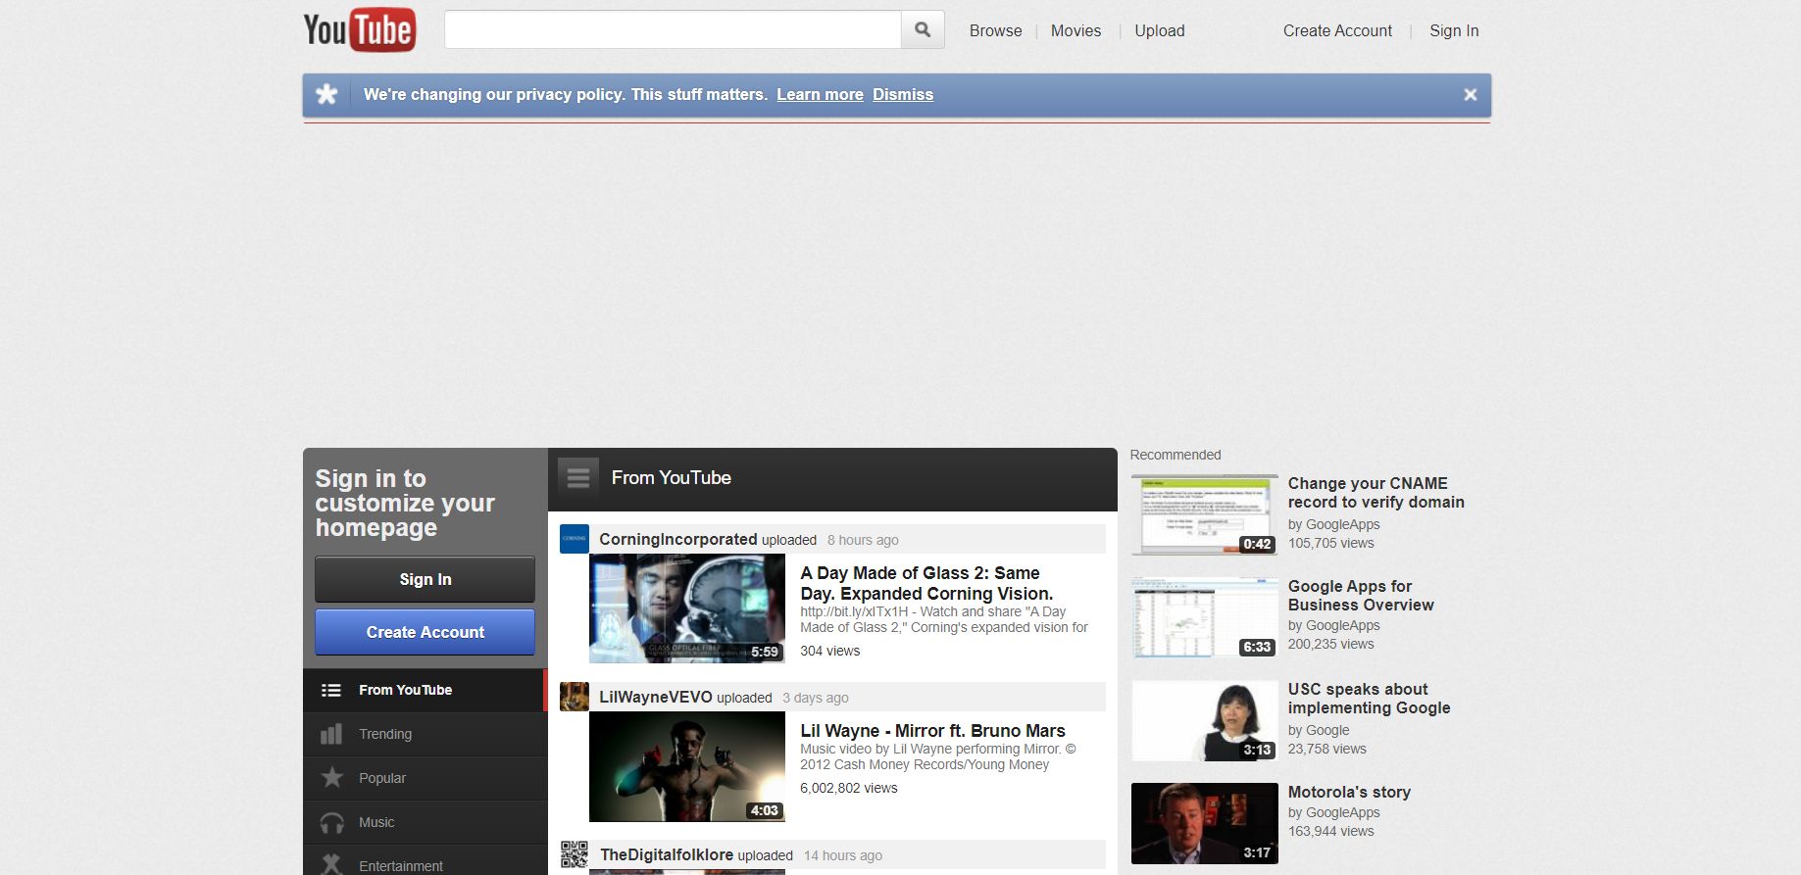Click the CorningIncorporated channel avatar

[x=575, y=539]
